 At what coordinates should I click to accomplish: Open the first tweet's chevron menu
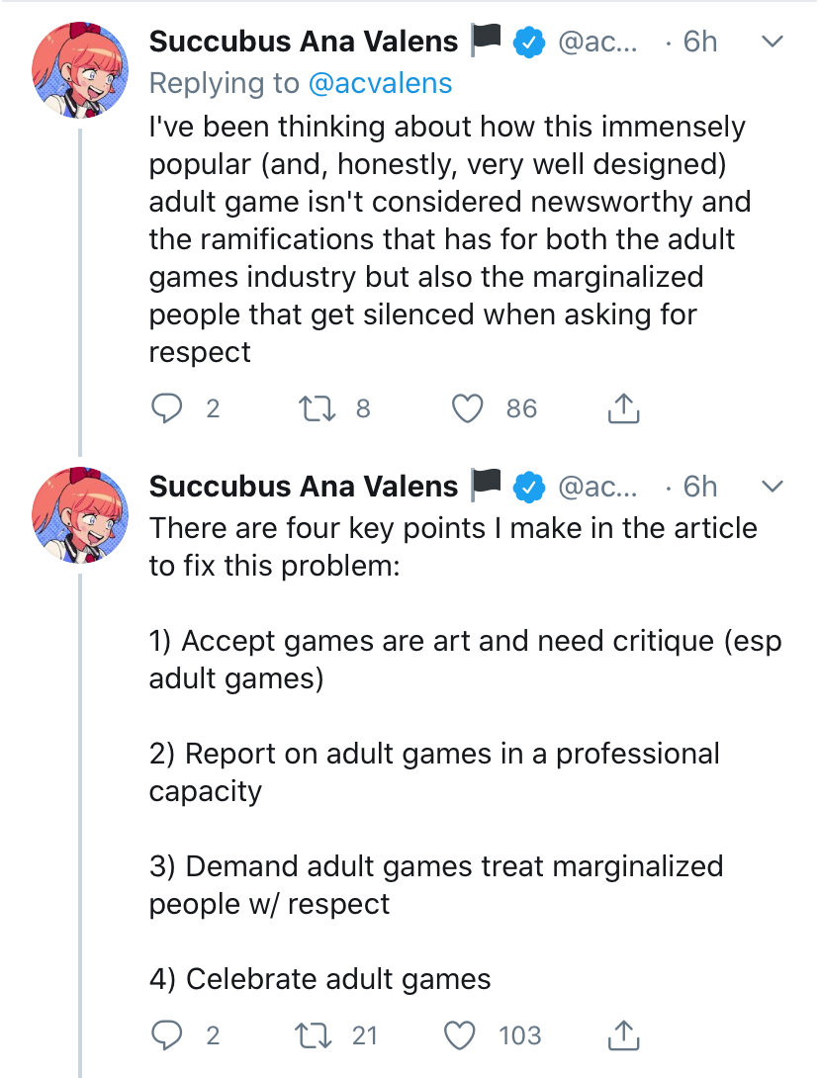click(x=772, y=43)
